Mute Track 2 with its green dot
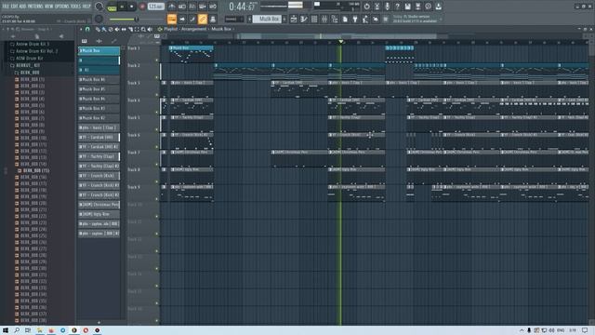The width and height of the screenshot is (595, 335). 157,77
